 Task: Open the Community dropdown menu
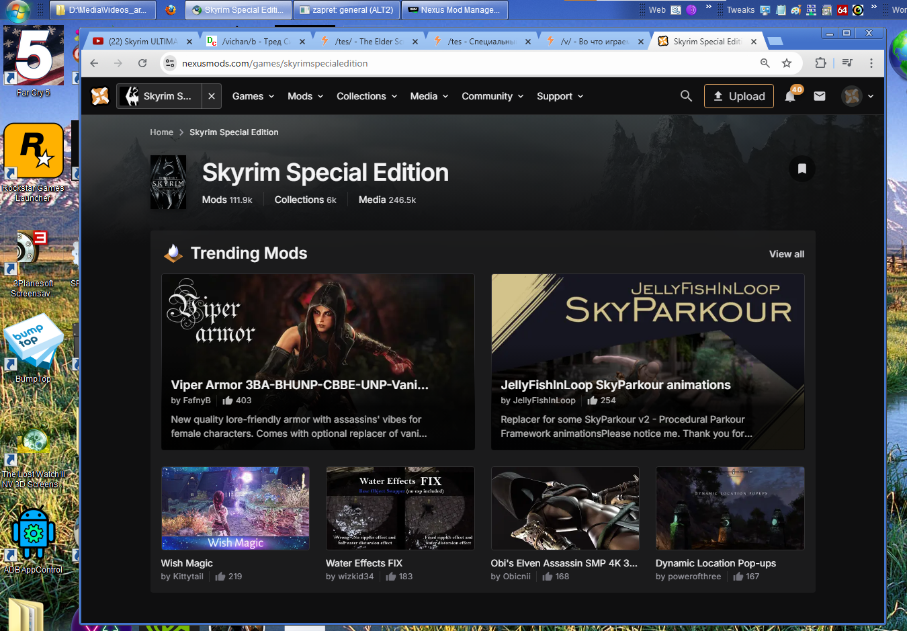[x=492, y=96]
